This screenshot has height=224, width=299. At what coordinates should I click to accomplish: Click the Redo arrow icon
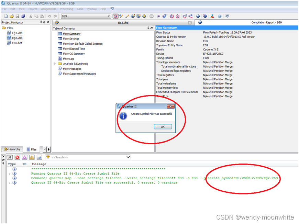(55, 16)
